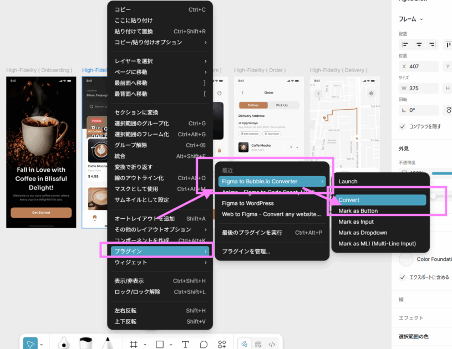
Task: Select Figma to WordPress plugin
Action: (272, 203)
